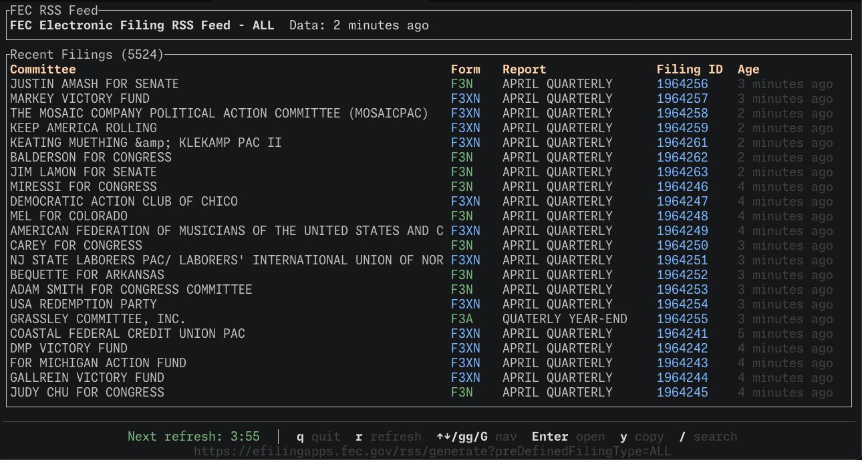862x460 pixels.
Task: Open Filing ID 1964256 link
Action: tap(682, 84)
